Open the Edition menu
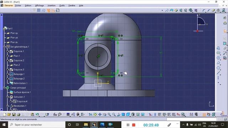This screenshot has height=128, width=228. pos(28,6)
